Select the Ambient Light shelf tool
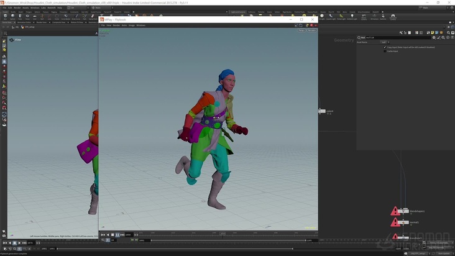This screenshot has width=455, height=256. [351, 16]
